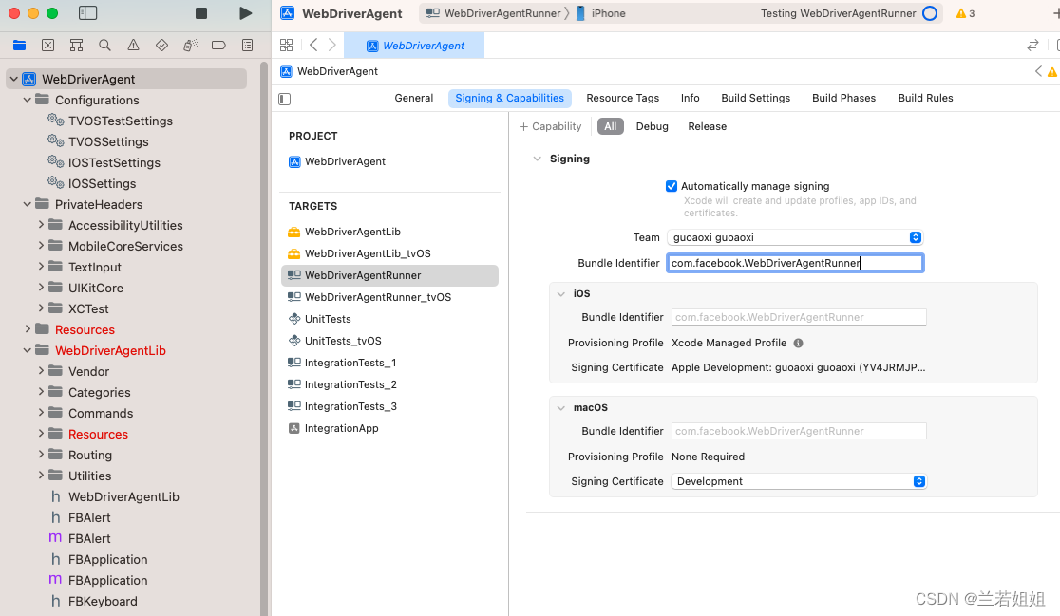Screen dimensions: 1060x616
Task: Click the macOS Bundle Identifier field
Action: [799, 432]
